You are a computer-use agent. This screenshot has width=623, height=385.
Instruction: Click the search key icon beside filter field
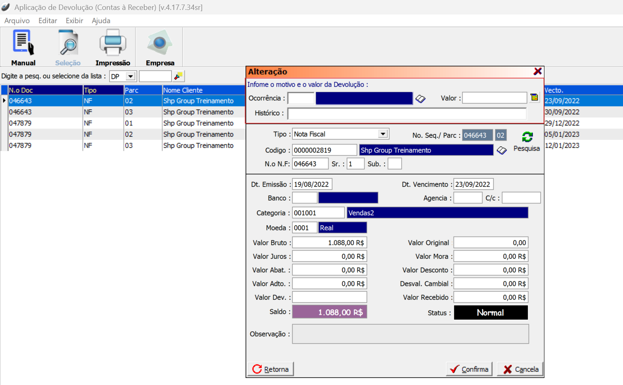pos(179,76)
